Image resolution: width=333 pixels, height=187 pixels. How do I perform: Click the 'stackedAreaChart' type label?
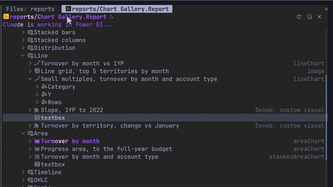(x=297, y=157)
